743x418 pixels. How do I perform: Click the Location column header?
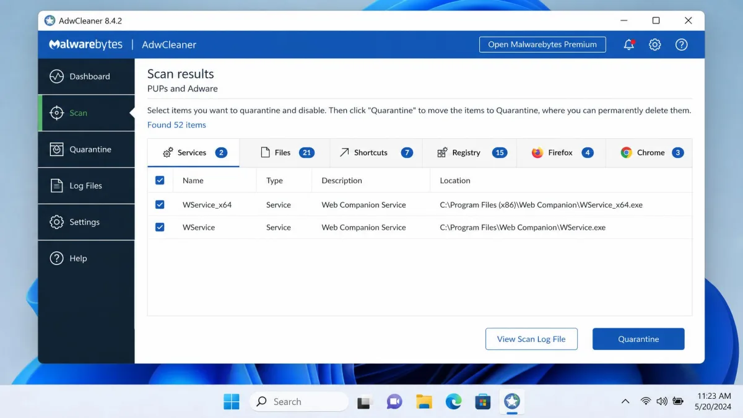click(x=455, y=181)
